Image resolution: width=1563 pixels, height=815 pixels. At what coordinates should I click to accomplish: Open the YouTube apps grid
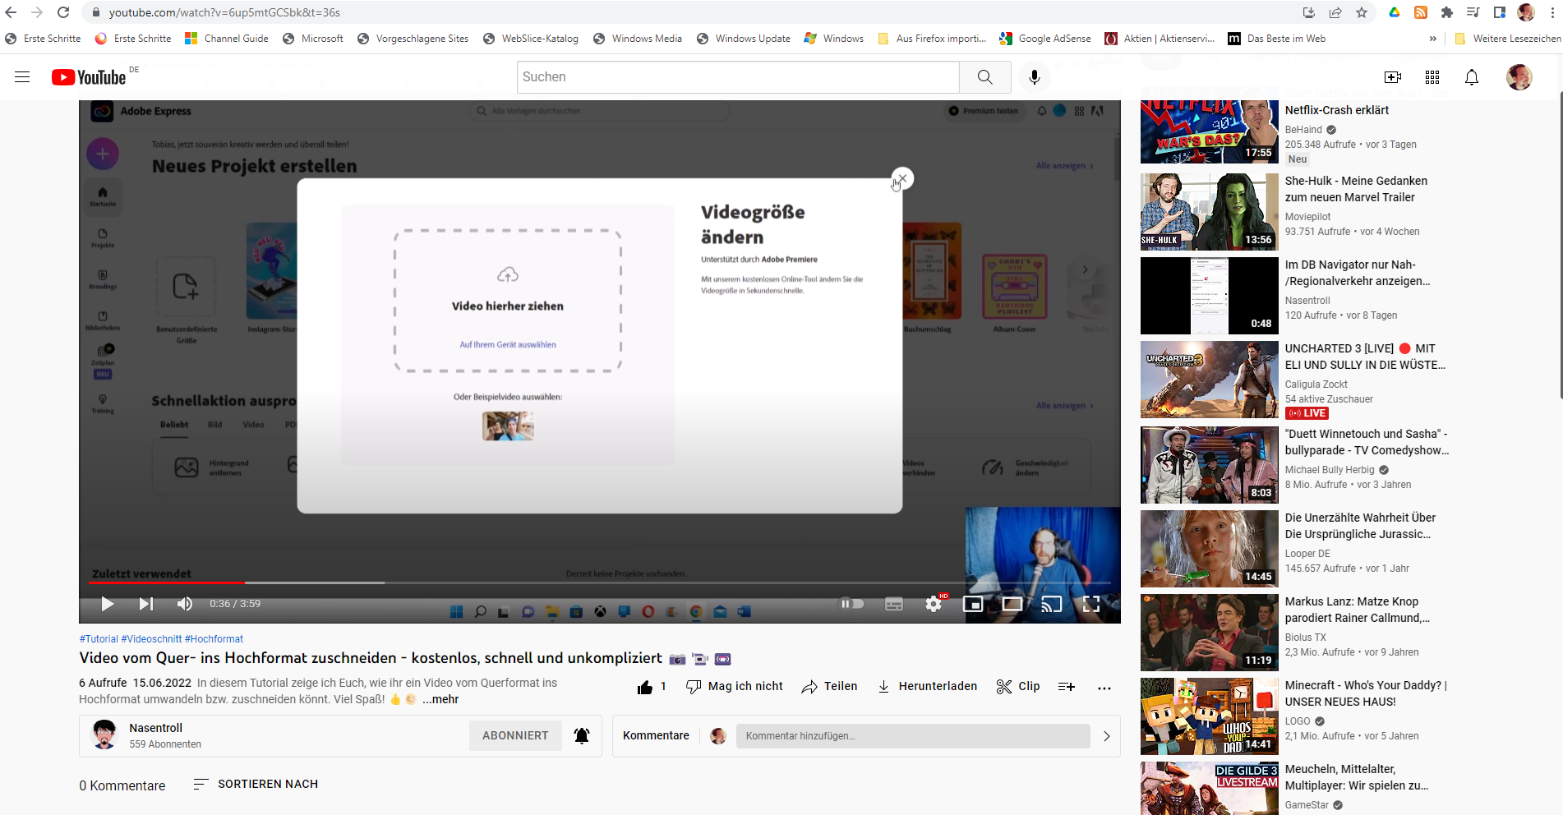(1432, 77)
